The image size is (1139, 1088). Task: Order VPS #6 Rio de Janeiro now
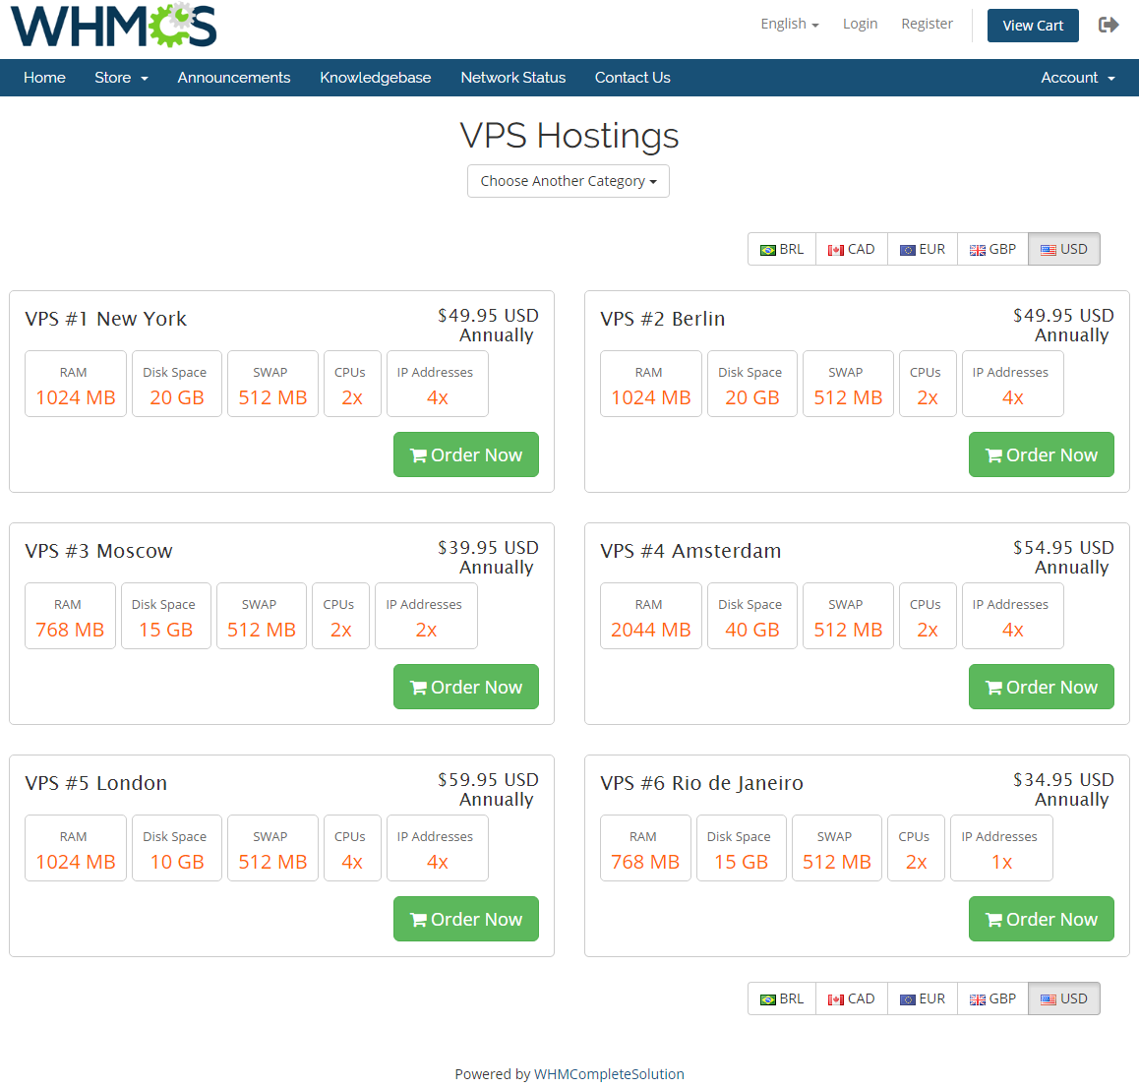pos(1042,920)
